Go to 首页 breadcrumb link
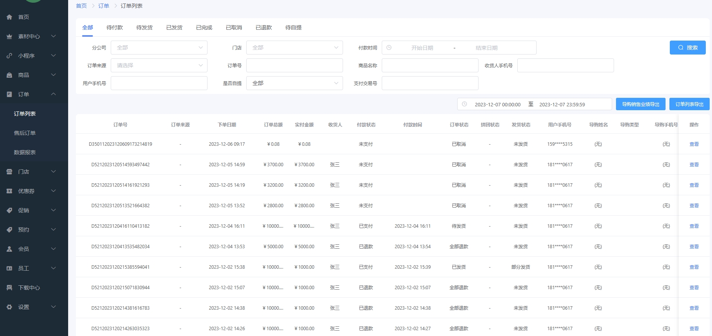The image size is (712, 336). tap(81, 6)
